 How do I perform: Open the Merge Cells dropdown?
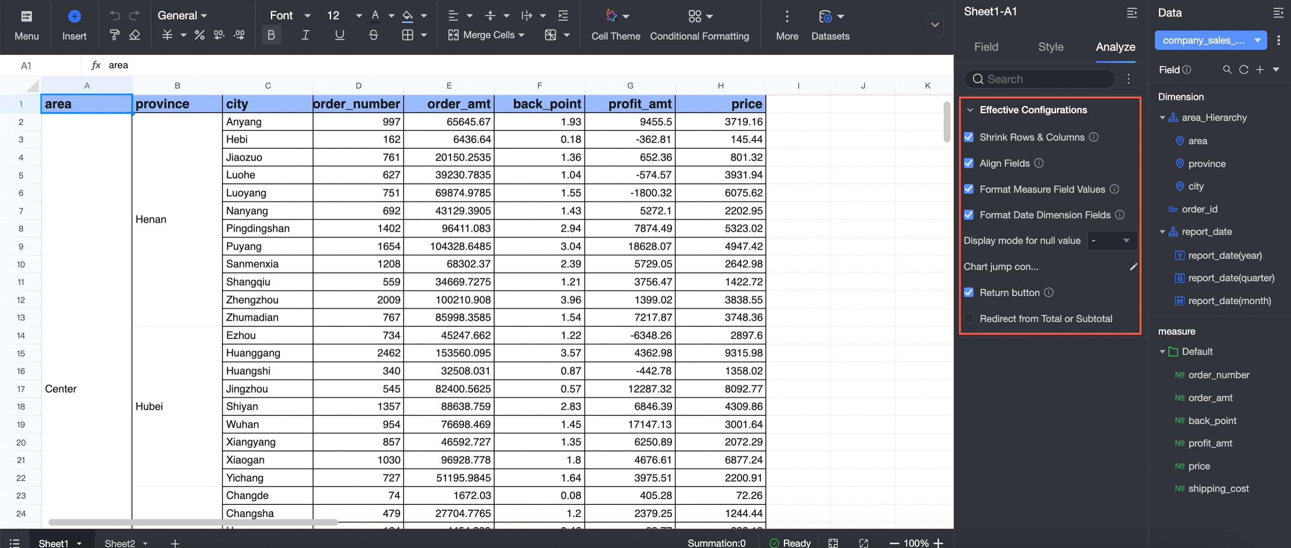(x=486, y=35)
